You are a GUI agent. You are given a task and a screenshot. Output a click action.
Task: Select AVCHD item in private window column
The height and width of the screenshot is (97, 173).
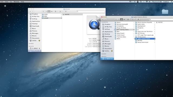(x=73, y=14)
